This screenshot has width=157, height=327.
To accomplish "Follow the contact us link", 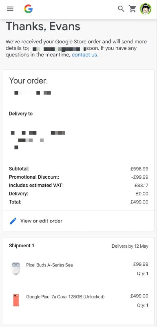I will [x=85, y=55].
